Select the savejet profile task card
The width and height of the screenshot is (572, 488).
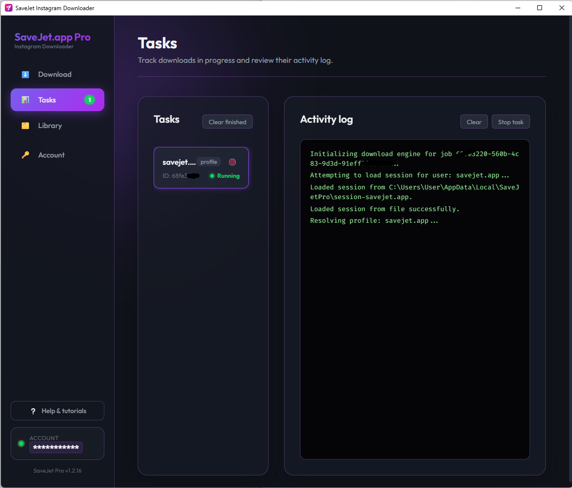(x=201, y=168)
